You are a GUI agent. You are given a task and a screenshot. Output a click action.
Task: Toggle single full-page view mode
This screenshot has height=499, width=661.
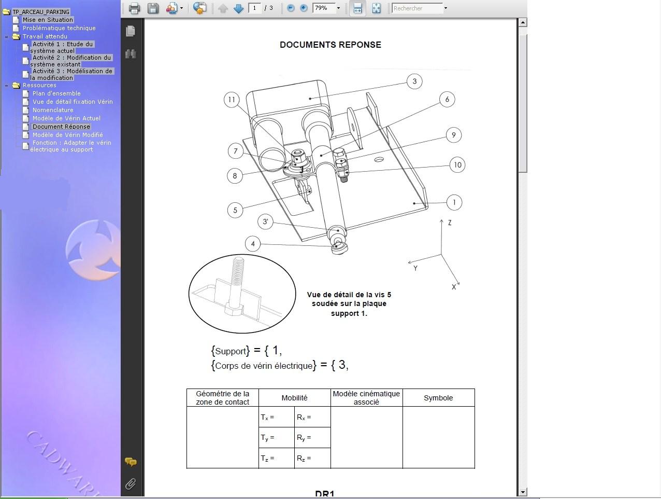376,8
